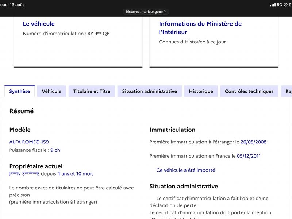Tap the histovec.interieur.gouv.fr address bar

coord(146,12)
